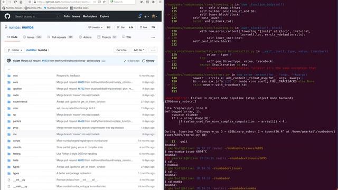338x190 pixels.
Task: Click the stargazers count
Action: [131, 27]
